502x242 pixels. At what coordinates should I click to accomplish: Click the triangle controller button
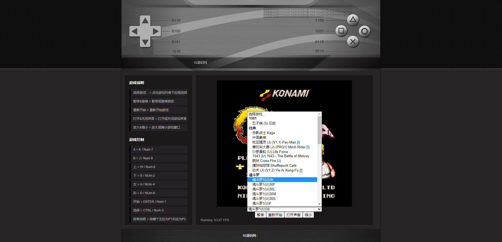coord(353,20)
